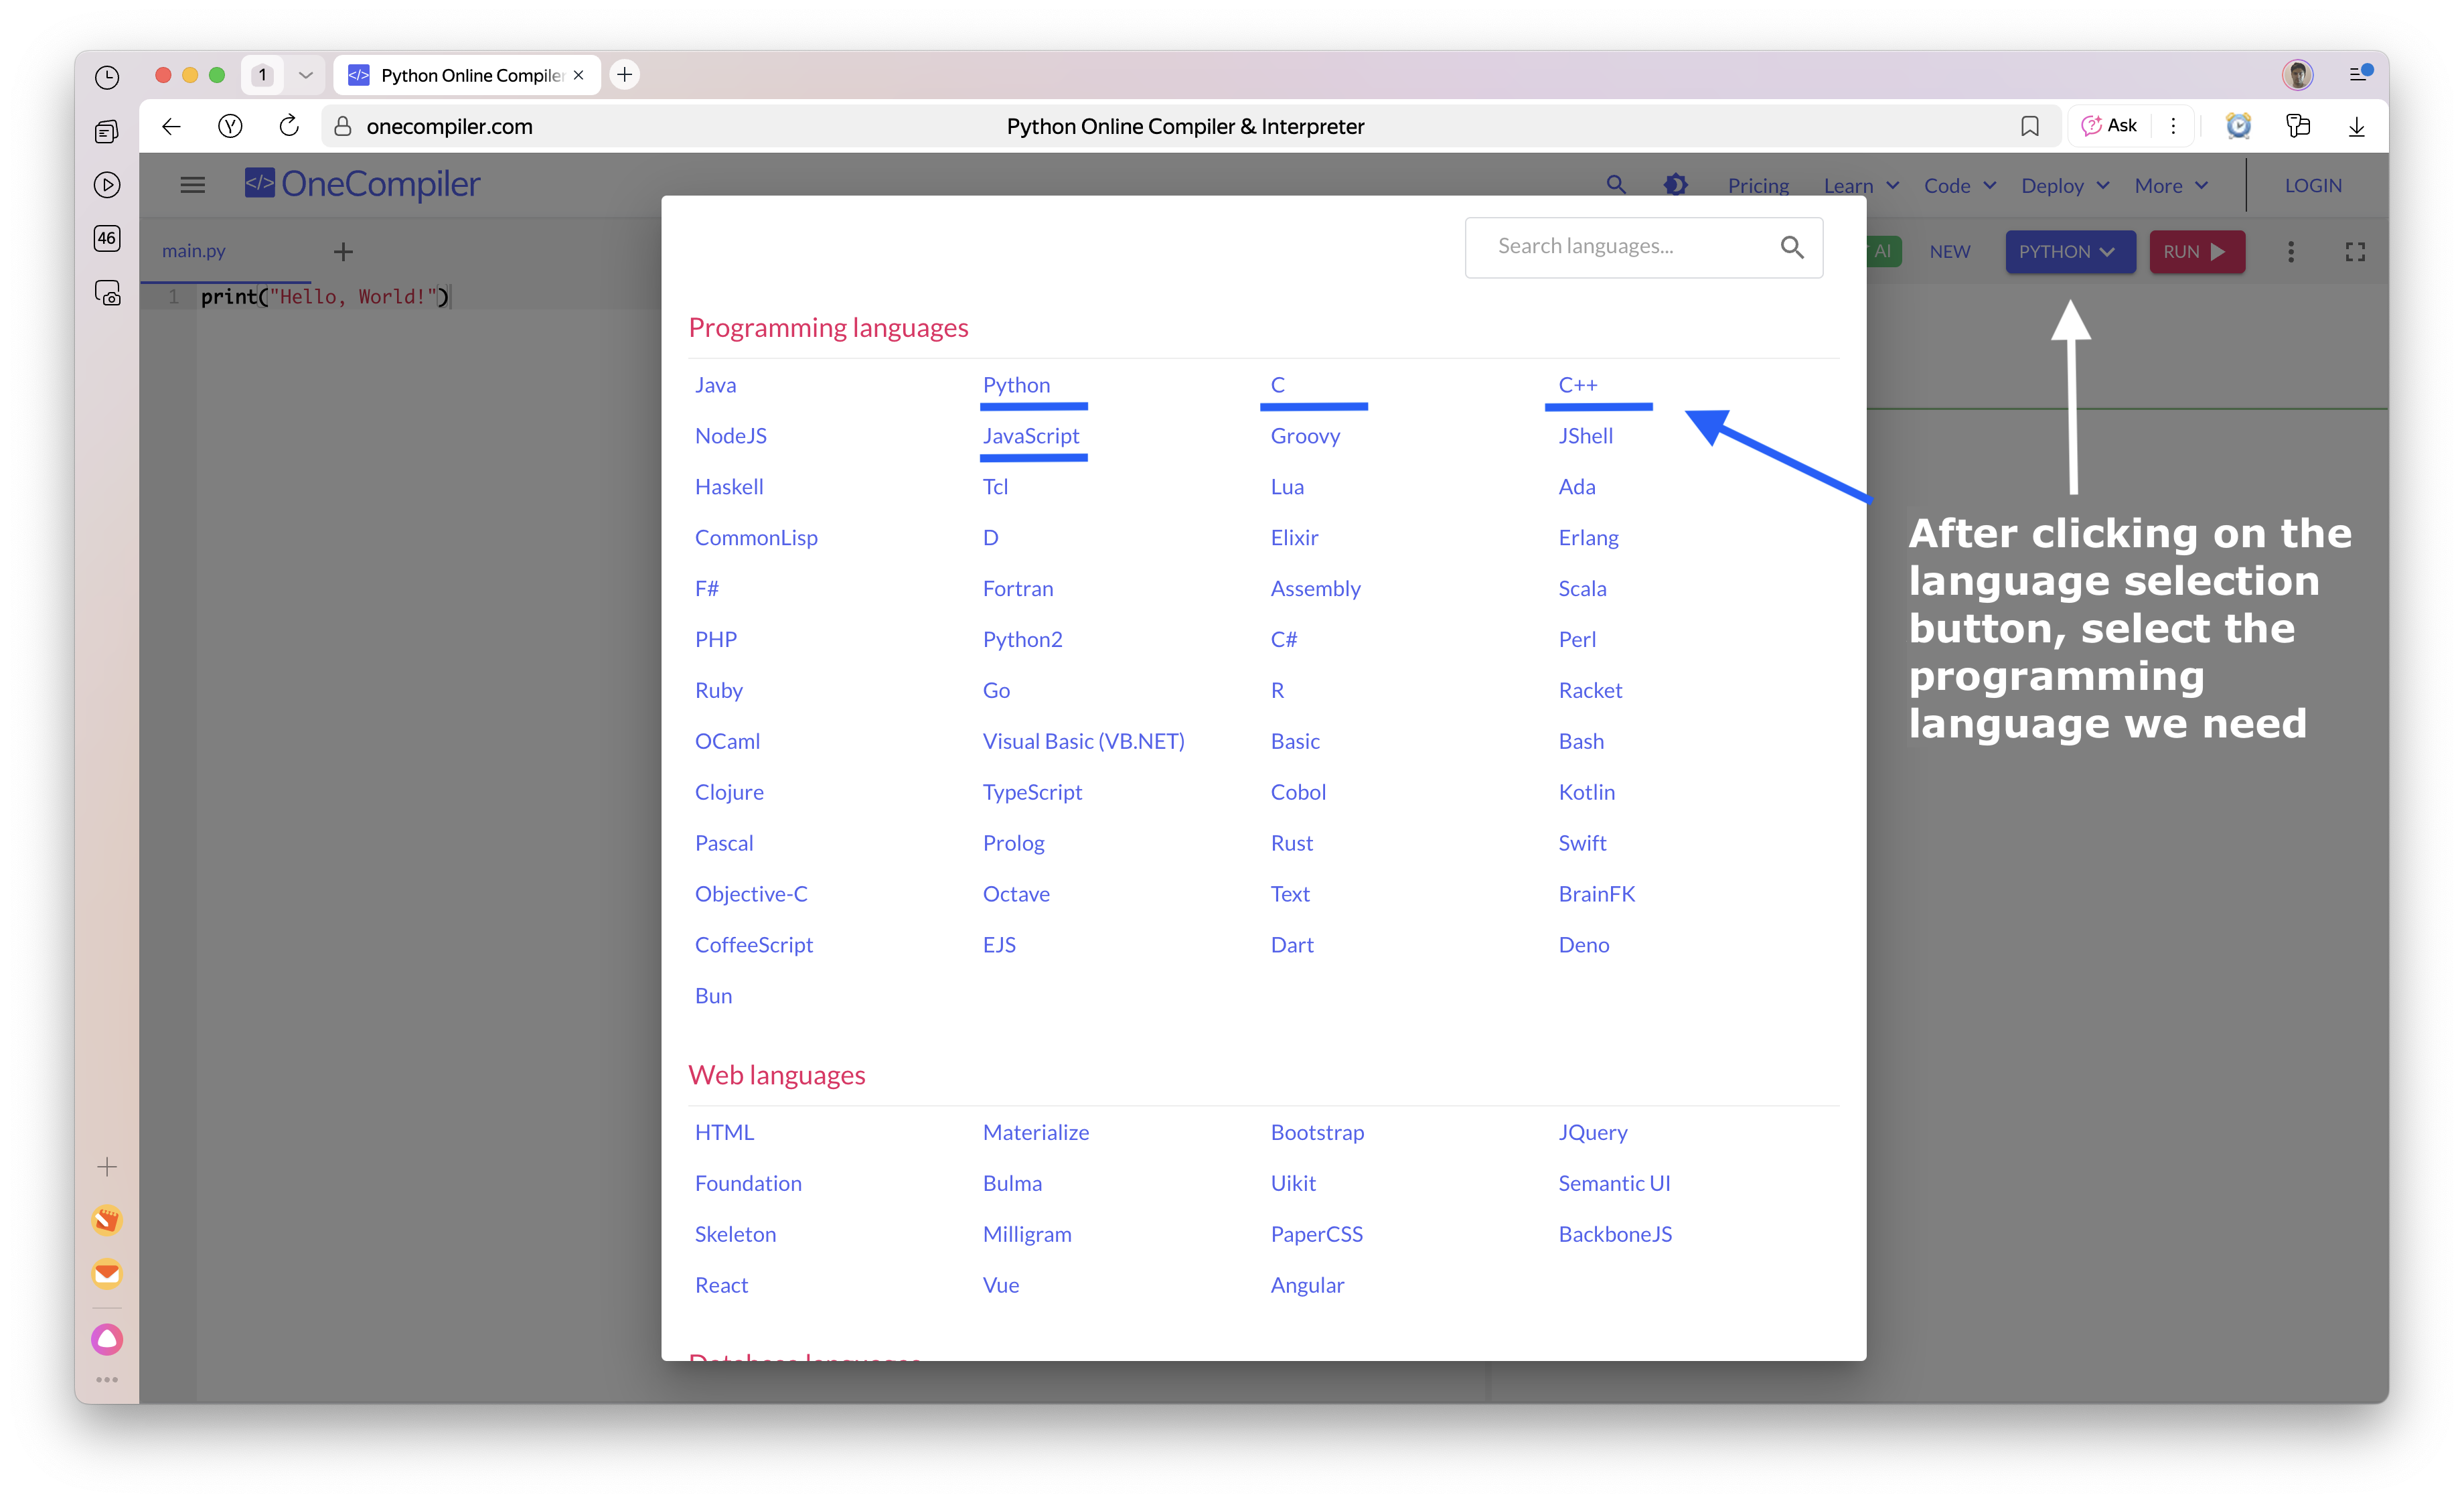Open the Pricing menu item
2464x1503 pixels.
coord(1758,186)
